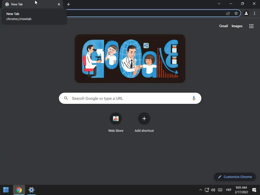The height and width of the screenshot is (195, 260).
Task: Click Customize Chrome button
Action: pos(235,177)
